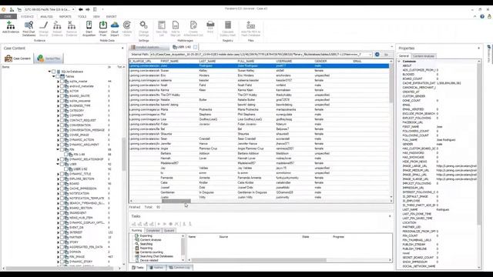Click the Print icon in ribbon
This screenshot has height=277, width=493.
pos(210,25)
